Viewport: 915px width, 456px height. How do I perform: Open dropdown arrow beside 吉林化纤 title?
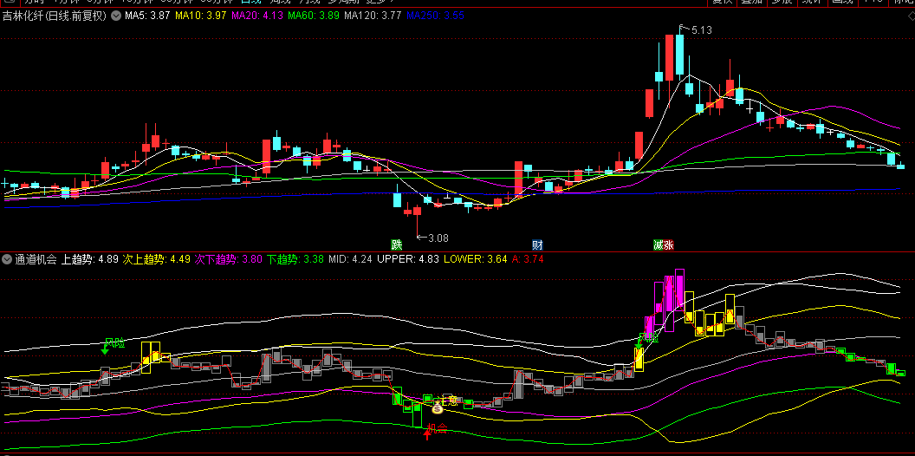coord(116,16)
